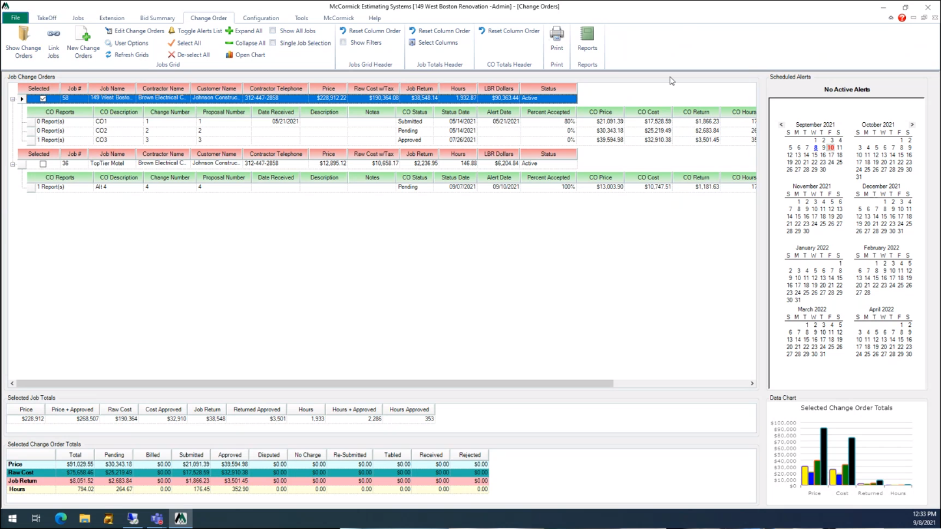941x529 pixels.
Task: Click the LBR Dollars column header in job 58 grid
Action: (x=499, y=88)
